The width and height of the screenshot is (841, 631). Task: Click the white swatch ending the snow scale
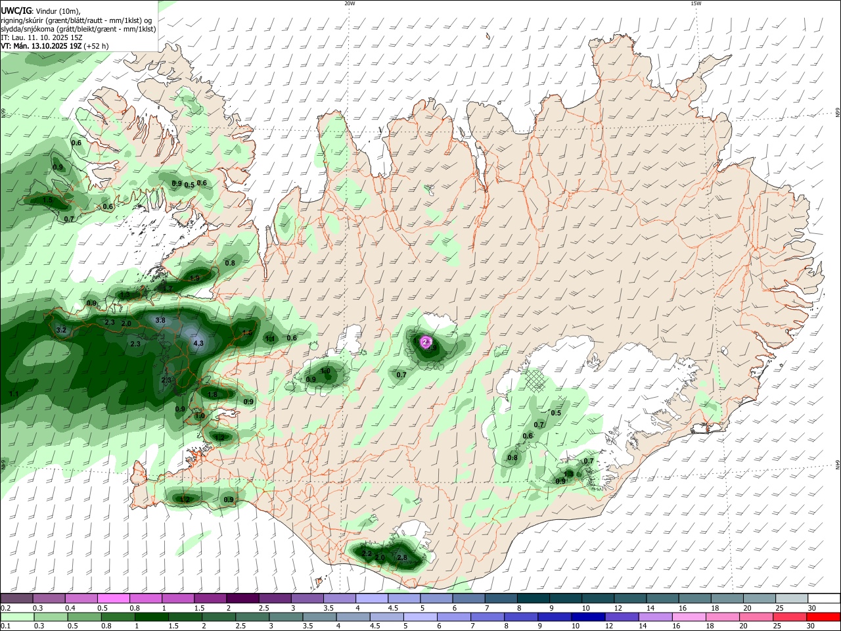coord(824,598)
